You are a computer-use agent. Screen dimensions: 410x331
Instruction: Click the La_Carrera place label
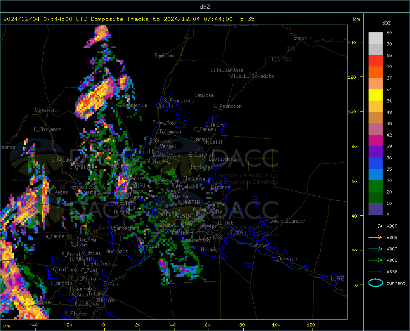coord(56,236)
